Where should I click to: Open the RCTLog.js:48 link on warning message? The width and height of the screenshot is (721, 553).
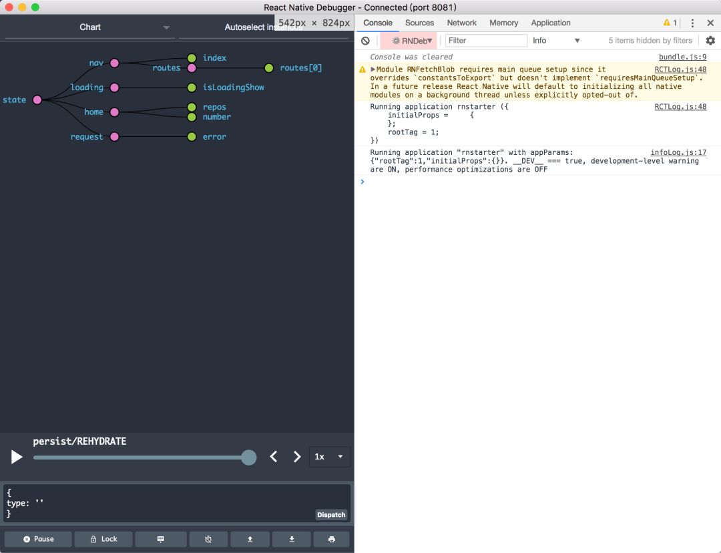tap(680, 69)
